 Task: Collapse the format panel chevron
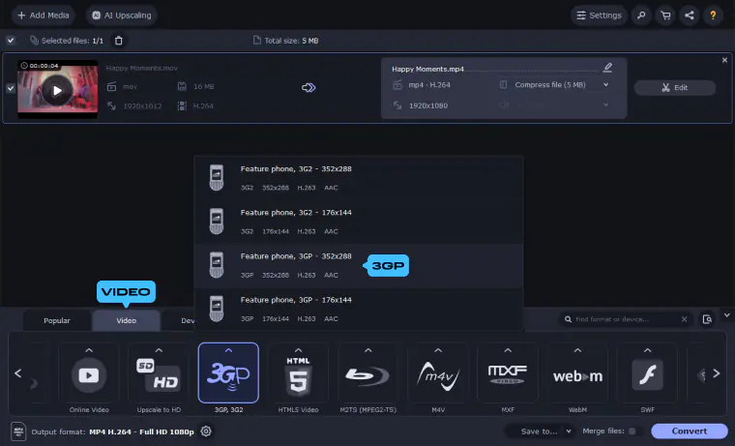[726, 315]
